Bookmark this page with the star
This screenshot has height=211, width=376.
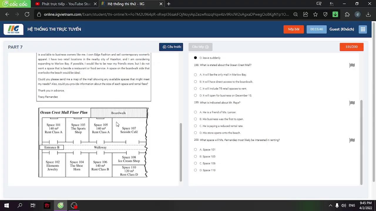point(315,14)
